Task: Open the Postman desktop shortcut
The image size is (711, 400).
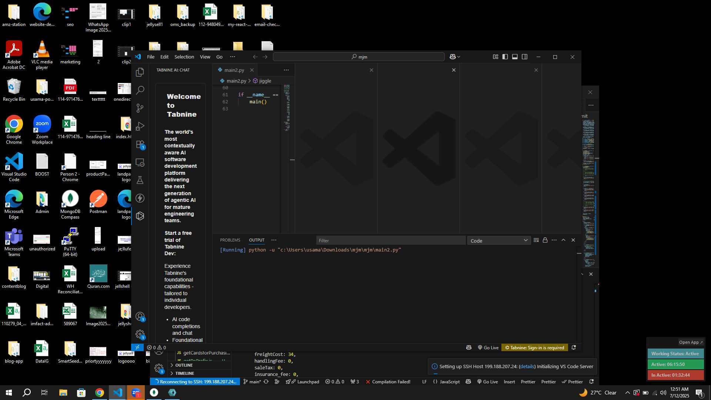Action: click(x=98, y=202)
